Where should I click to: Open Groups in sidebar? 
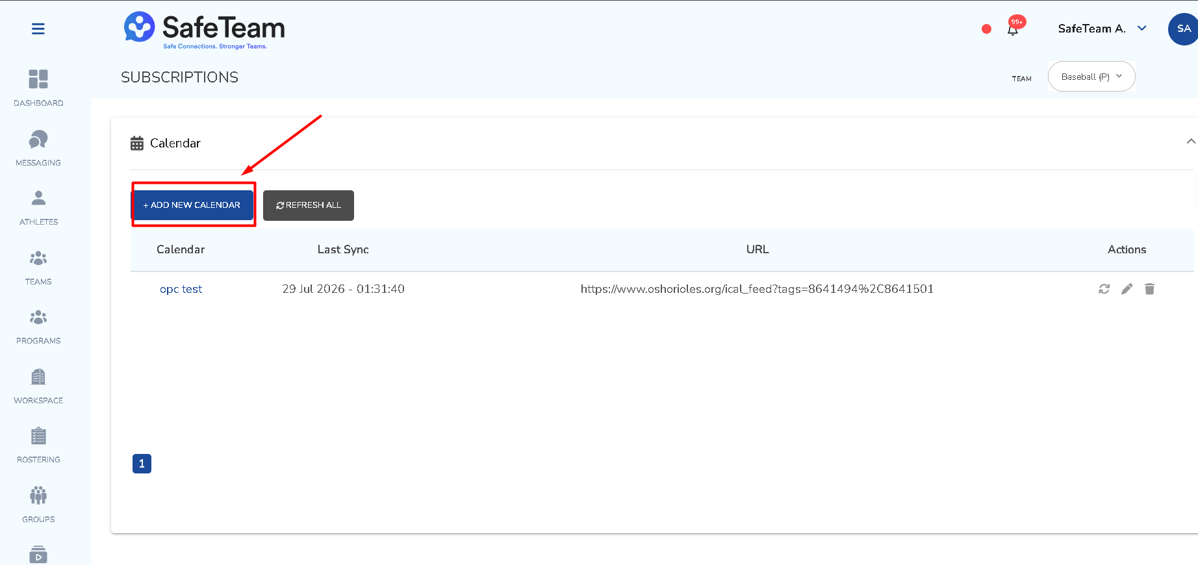[x=38, y=505]
